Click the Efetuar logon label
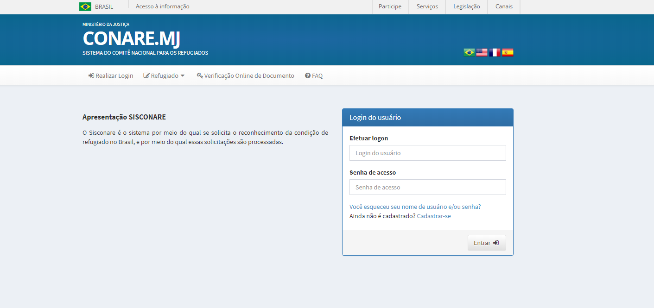 click(x=369, y=138)
